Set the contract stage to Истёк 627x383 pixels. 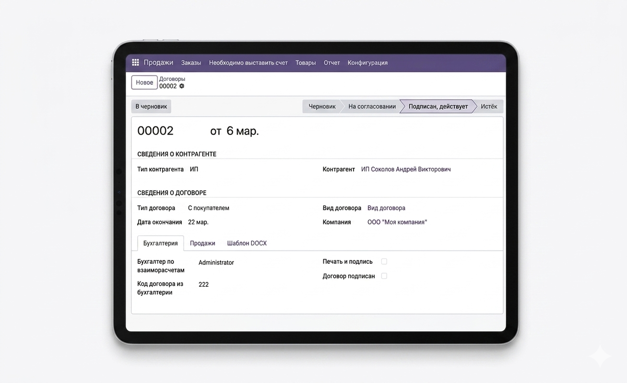(488, 106)
